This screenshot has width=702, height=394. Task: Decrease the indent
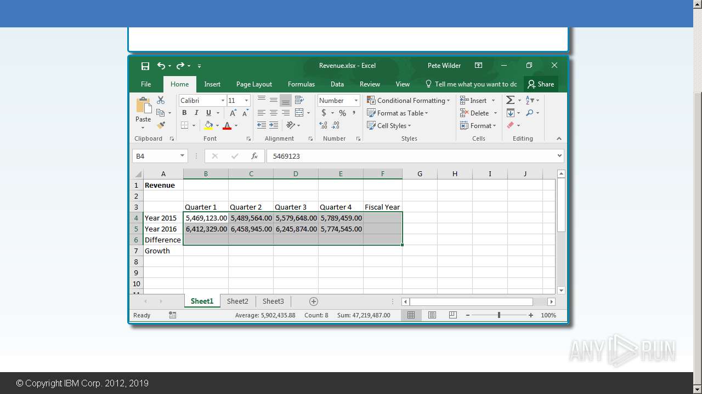[x=262, y=125]
